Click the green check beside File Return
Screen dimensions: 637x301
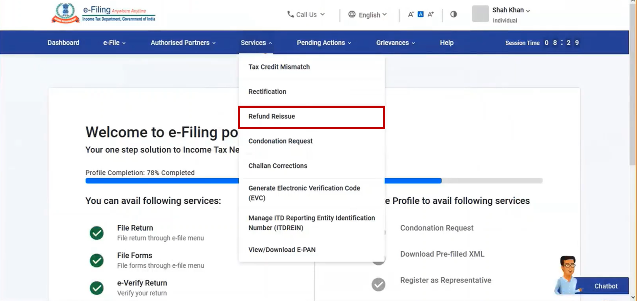click(97, 233)
